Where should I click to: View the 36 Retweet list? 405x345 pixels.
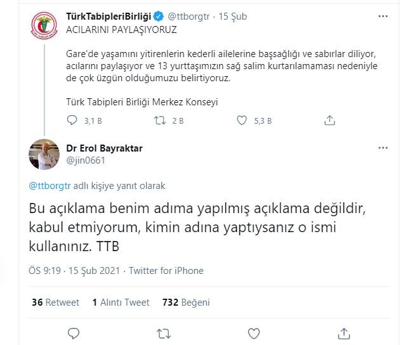(54, 303)
